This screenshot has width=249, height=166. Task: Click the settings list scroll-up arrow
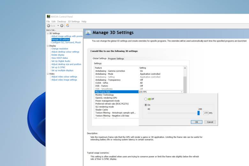coord(185,68)
